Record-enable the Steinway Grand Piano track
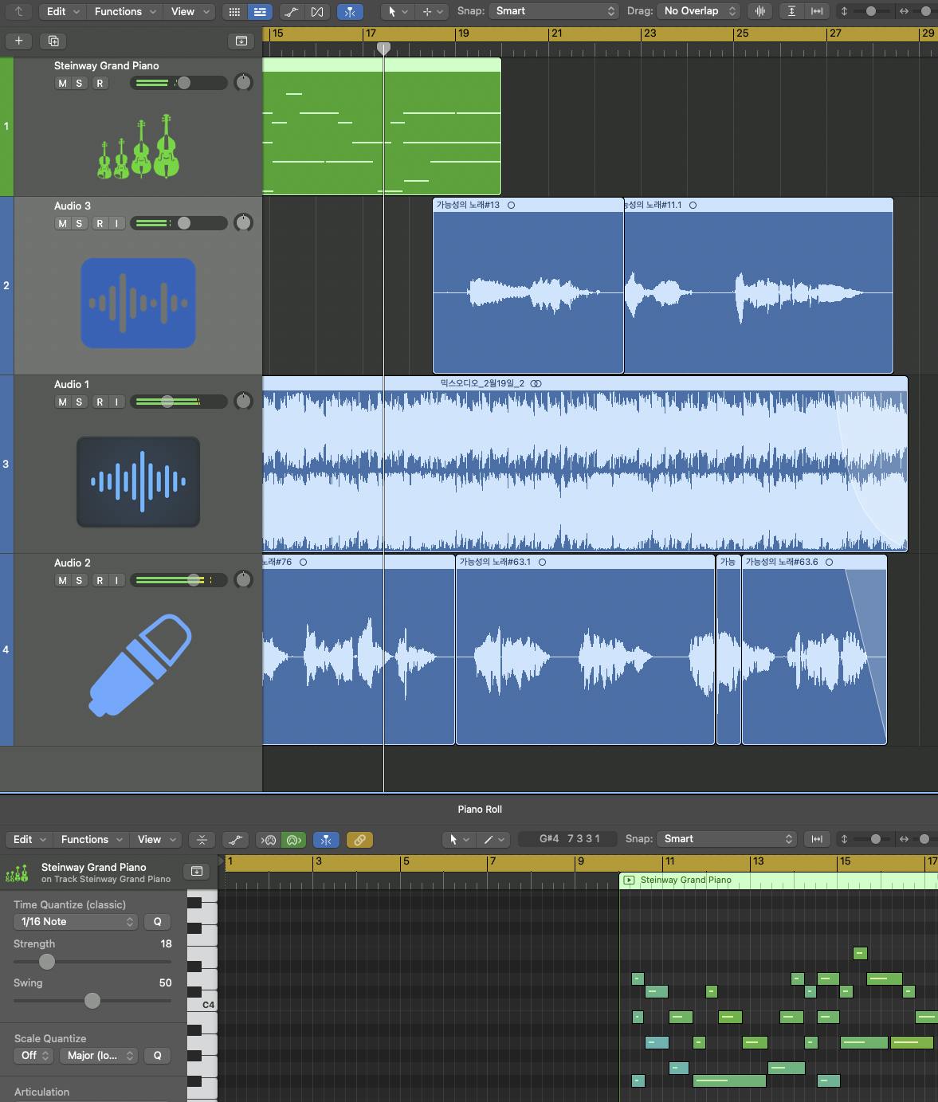 100,83
